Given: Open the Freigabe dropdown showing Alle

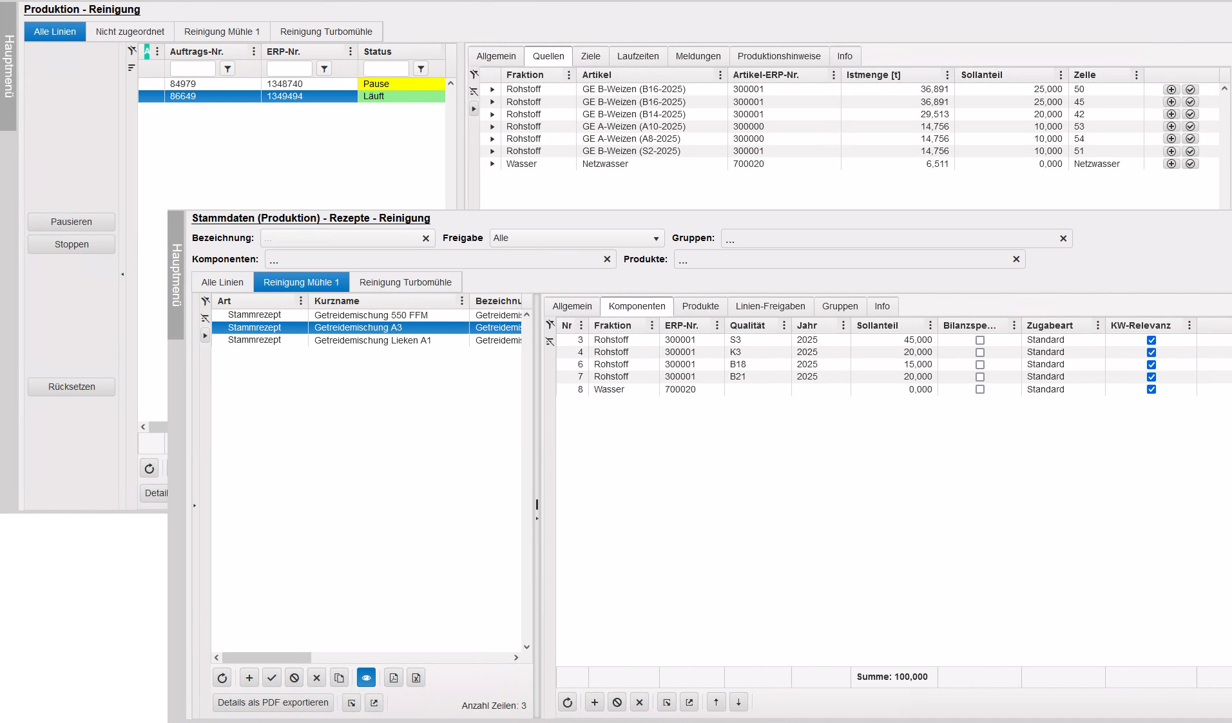Looking at the screenshot, I should 577,238.
